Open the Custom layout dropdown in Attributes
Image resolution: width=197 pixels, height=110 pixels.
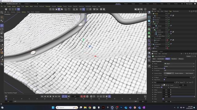pyautogui.click(x=191, y=56)
